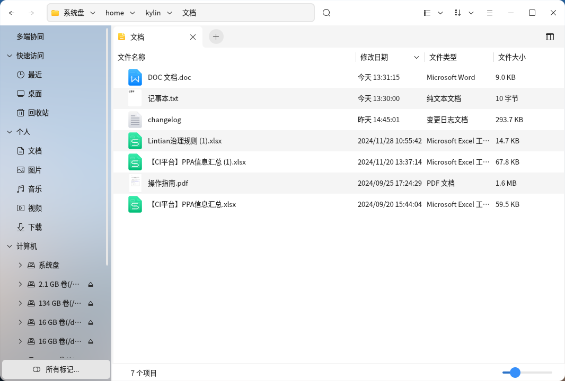The height and width of the screenshot is (381, 565).
Task: Click the 修改日期 sort chevron
Action: 417,57
